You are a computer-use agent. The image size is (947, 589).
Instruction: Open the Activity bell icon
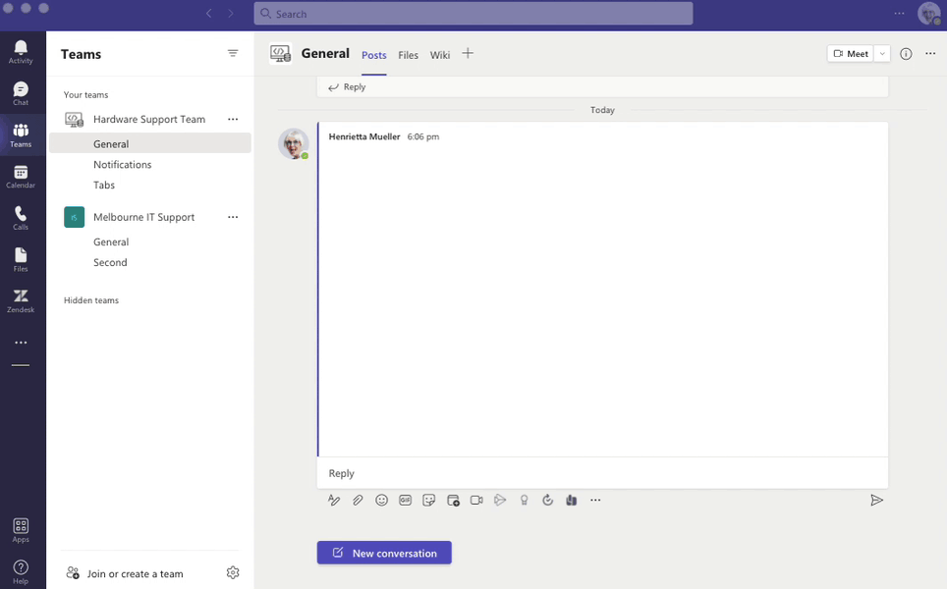[21, 52]
